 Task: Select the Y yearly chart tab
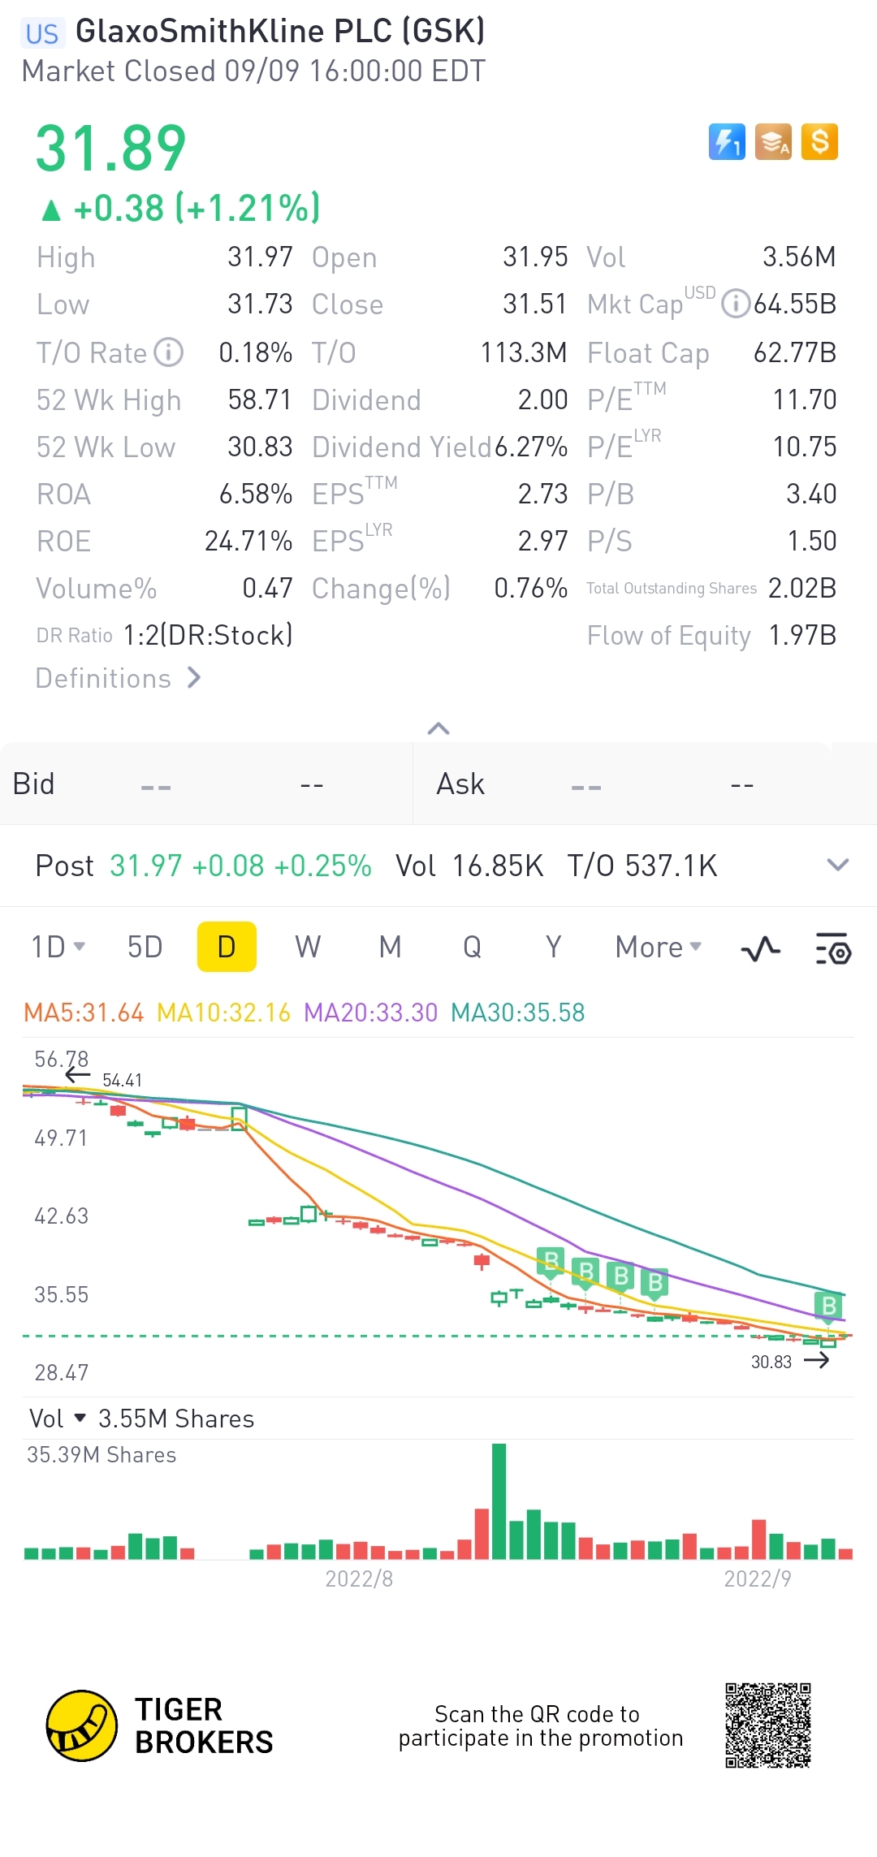coord(553,947)
